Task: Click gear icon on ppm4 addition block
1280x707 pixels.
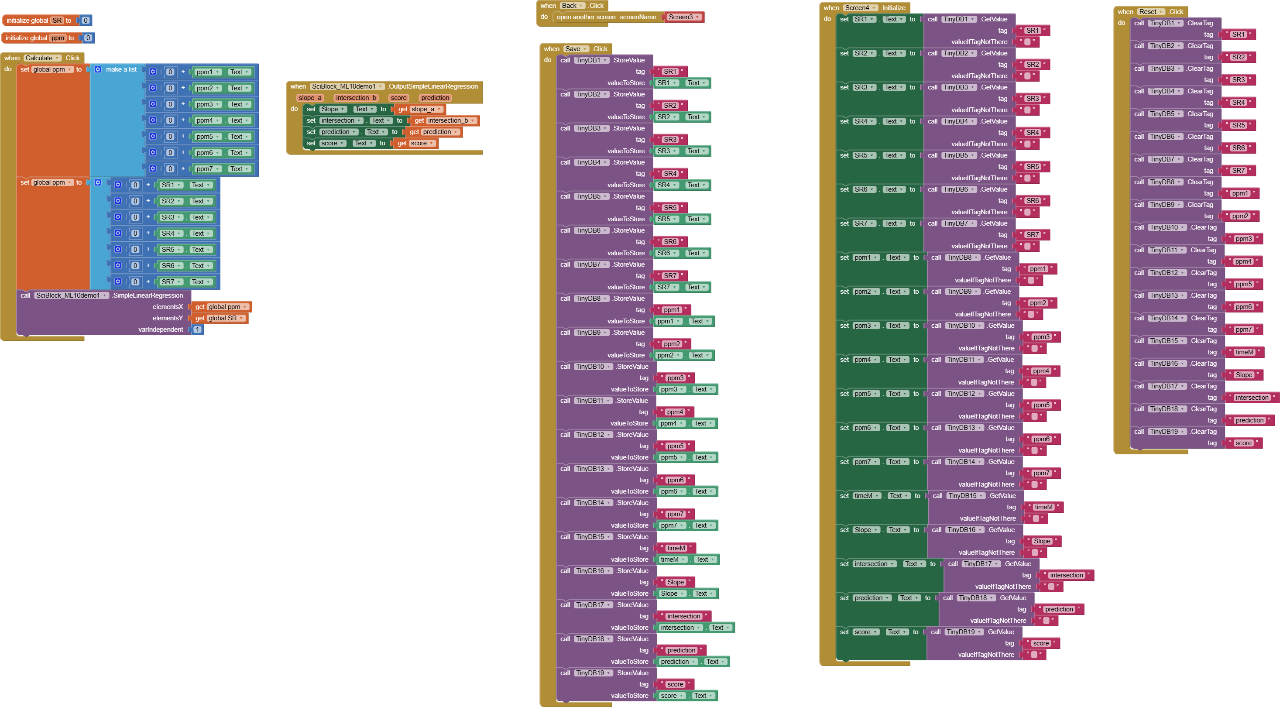Action: (153, 120)
